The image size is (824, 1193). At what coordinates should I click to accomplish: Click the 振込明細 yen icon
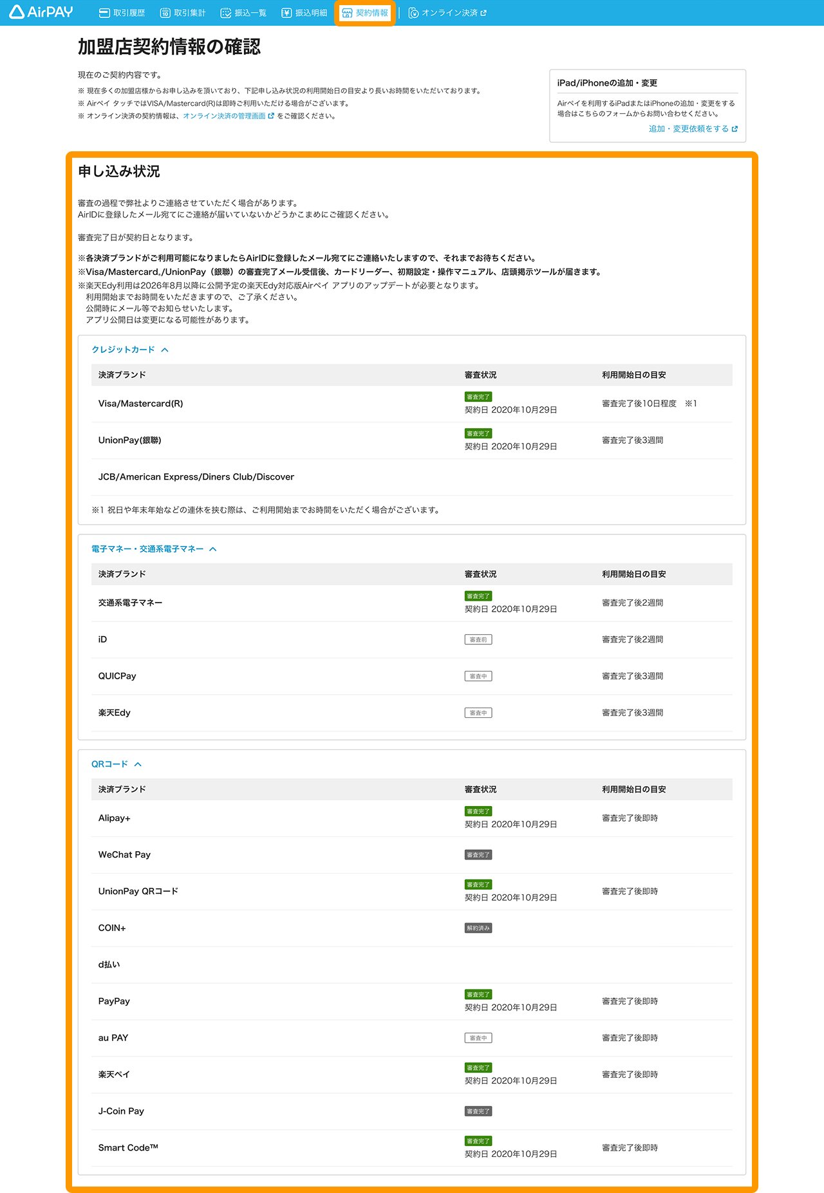tap(286, 13)
